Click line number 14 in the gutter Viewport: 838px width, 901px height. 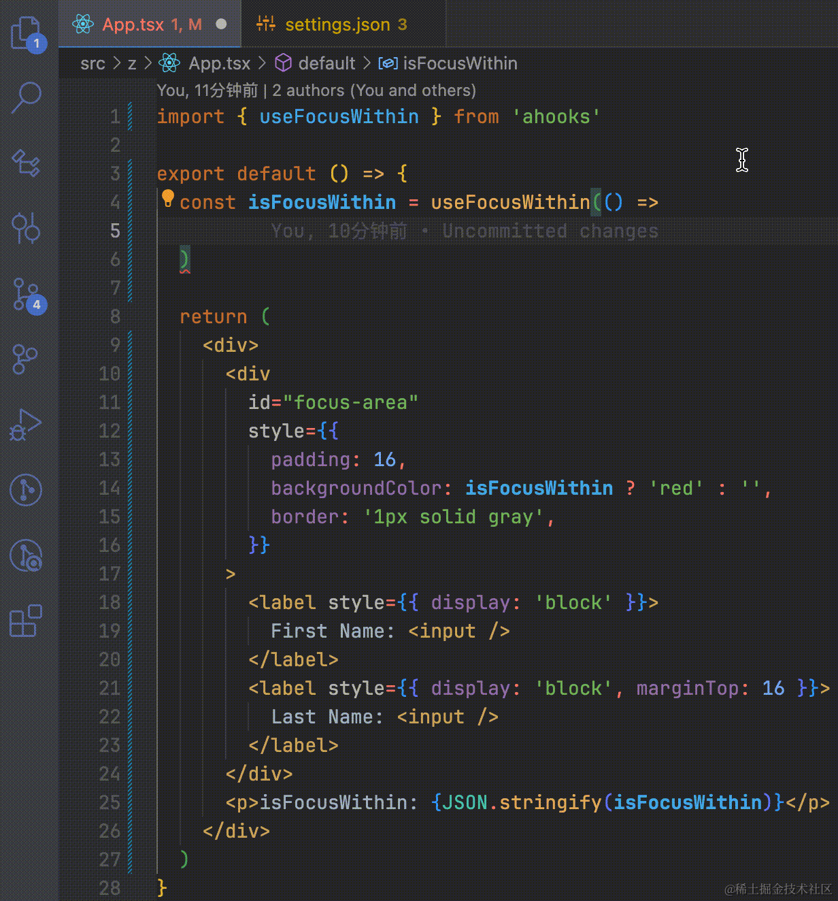click(x=110, y=488)
